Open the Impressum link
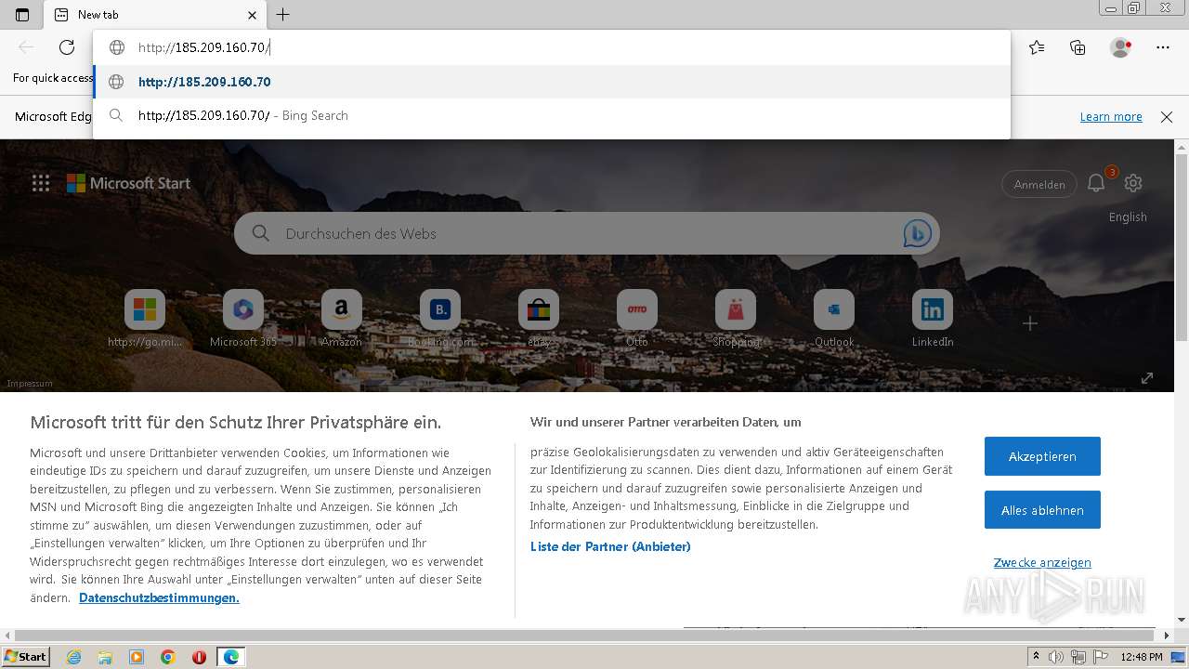 [x=30, y=383]
